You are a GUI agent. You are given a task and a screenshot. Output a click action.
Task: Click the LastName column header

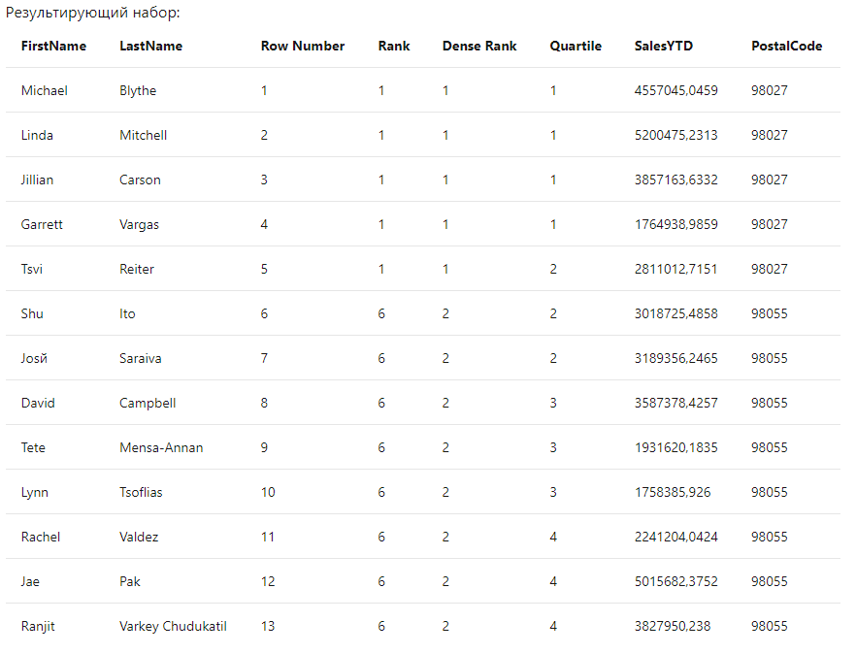(x=150, y=46)
